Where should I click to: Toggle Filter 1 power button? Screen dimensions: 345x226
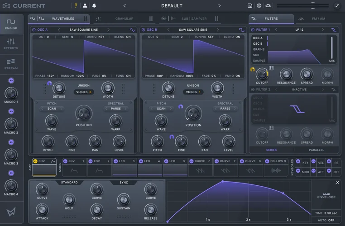point(253,30)
